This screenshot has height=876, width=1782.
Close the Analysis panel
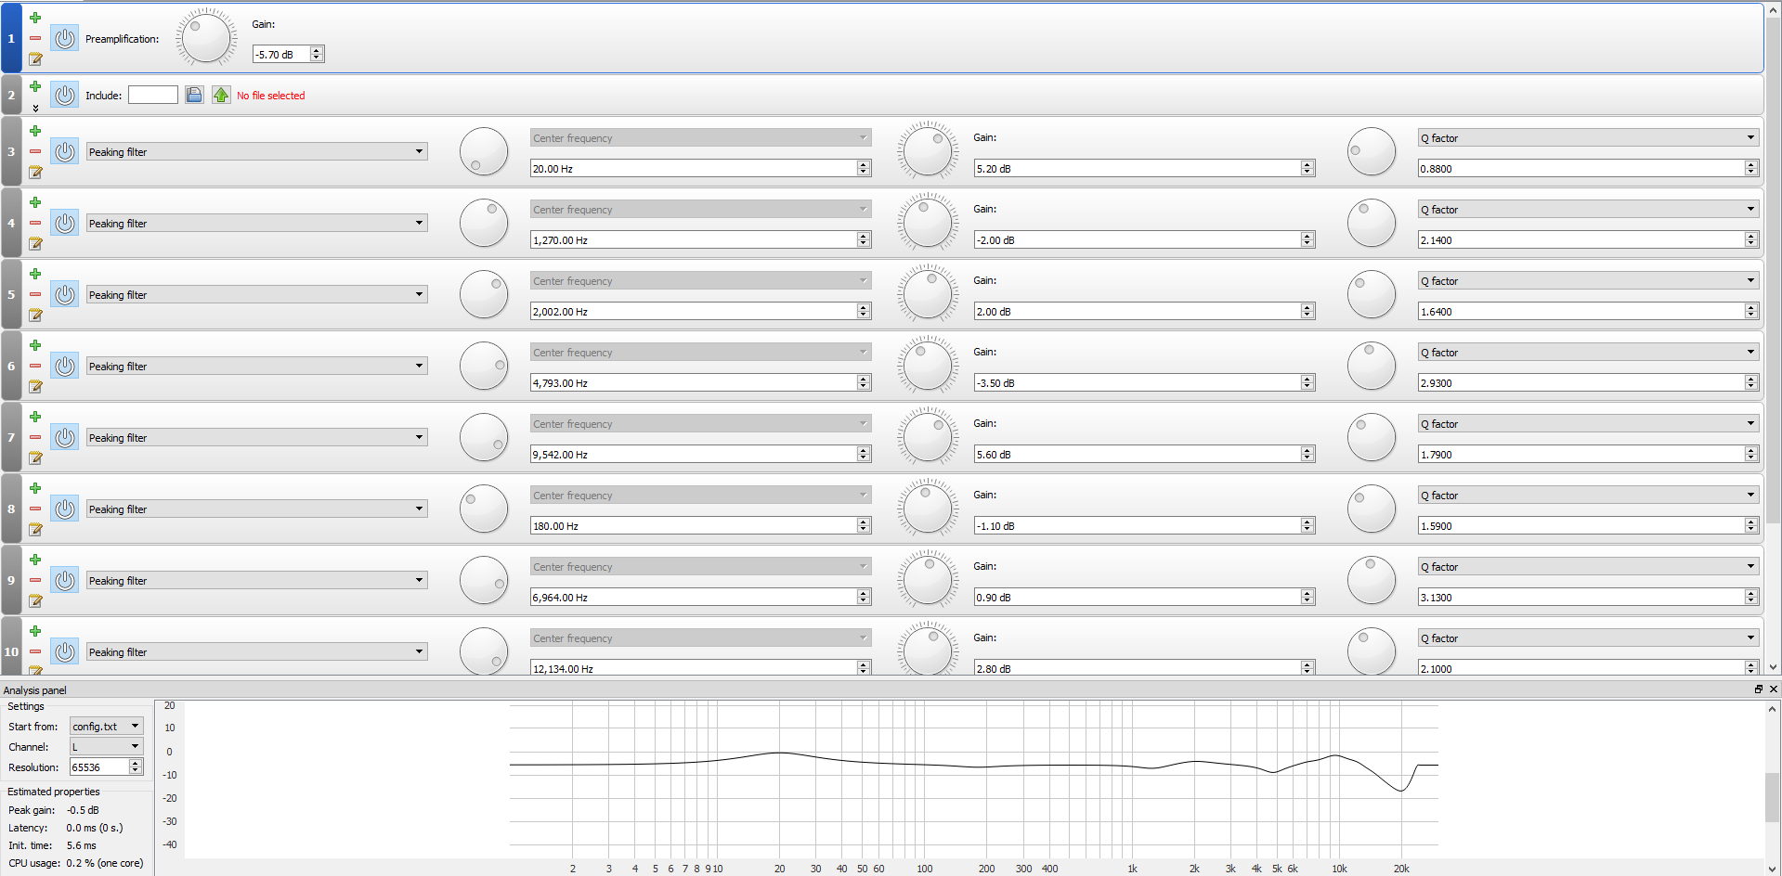pyautogui.click(x=1774, y=689)
